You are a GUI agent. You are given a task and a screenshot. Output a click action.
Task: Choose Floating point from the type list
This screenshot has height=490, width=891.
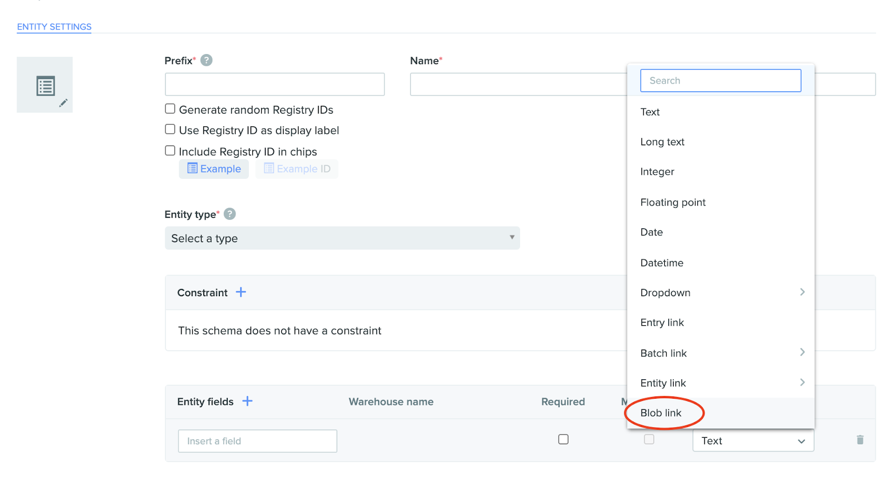(721, 202)
